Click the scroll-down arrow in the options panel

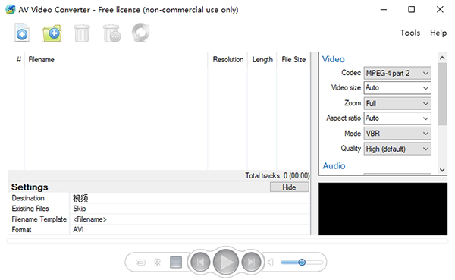click(442, 170)
